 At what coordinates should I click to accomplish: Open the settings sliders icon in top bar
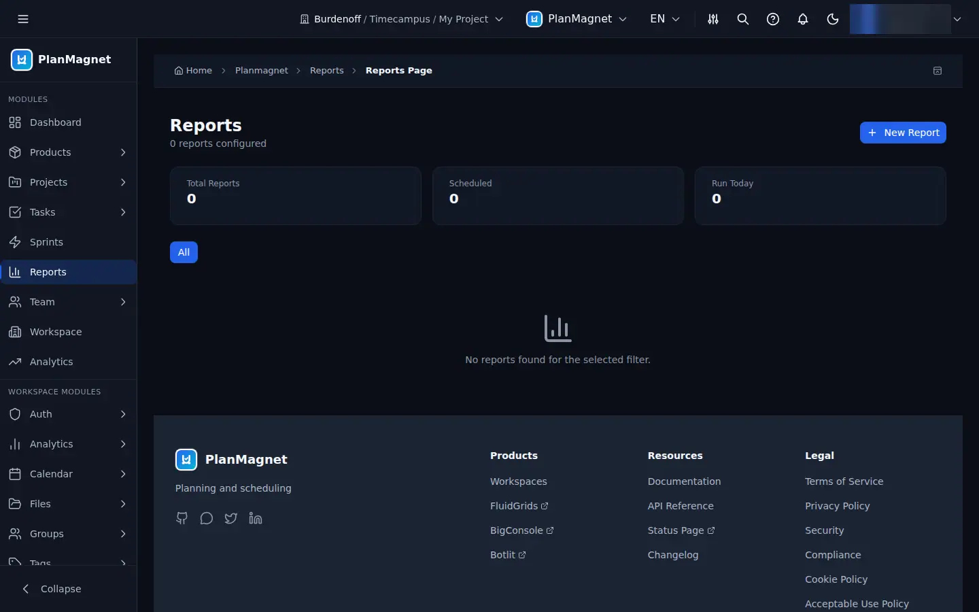tap(713, 19)
